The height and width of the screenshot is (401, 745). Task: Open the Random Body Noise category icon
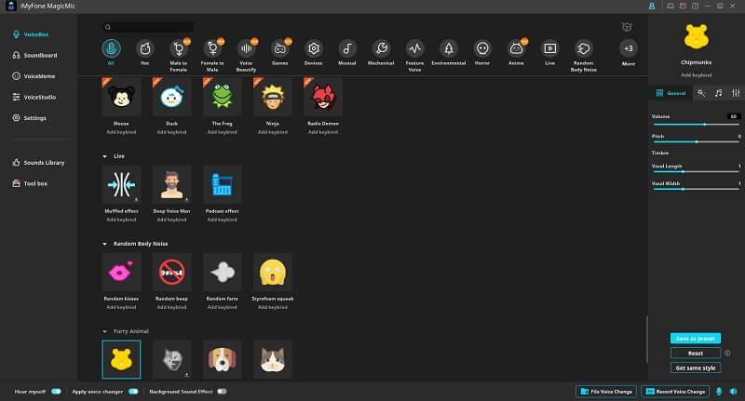tap(584, 48)
